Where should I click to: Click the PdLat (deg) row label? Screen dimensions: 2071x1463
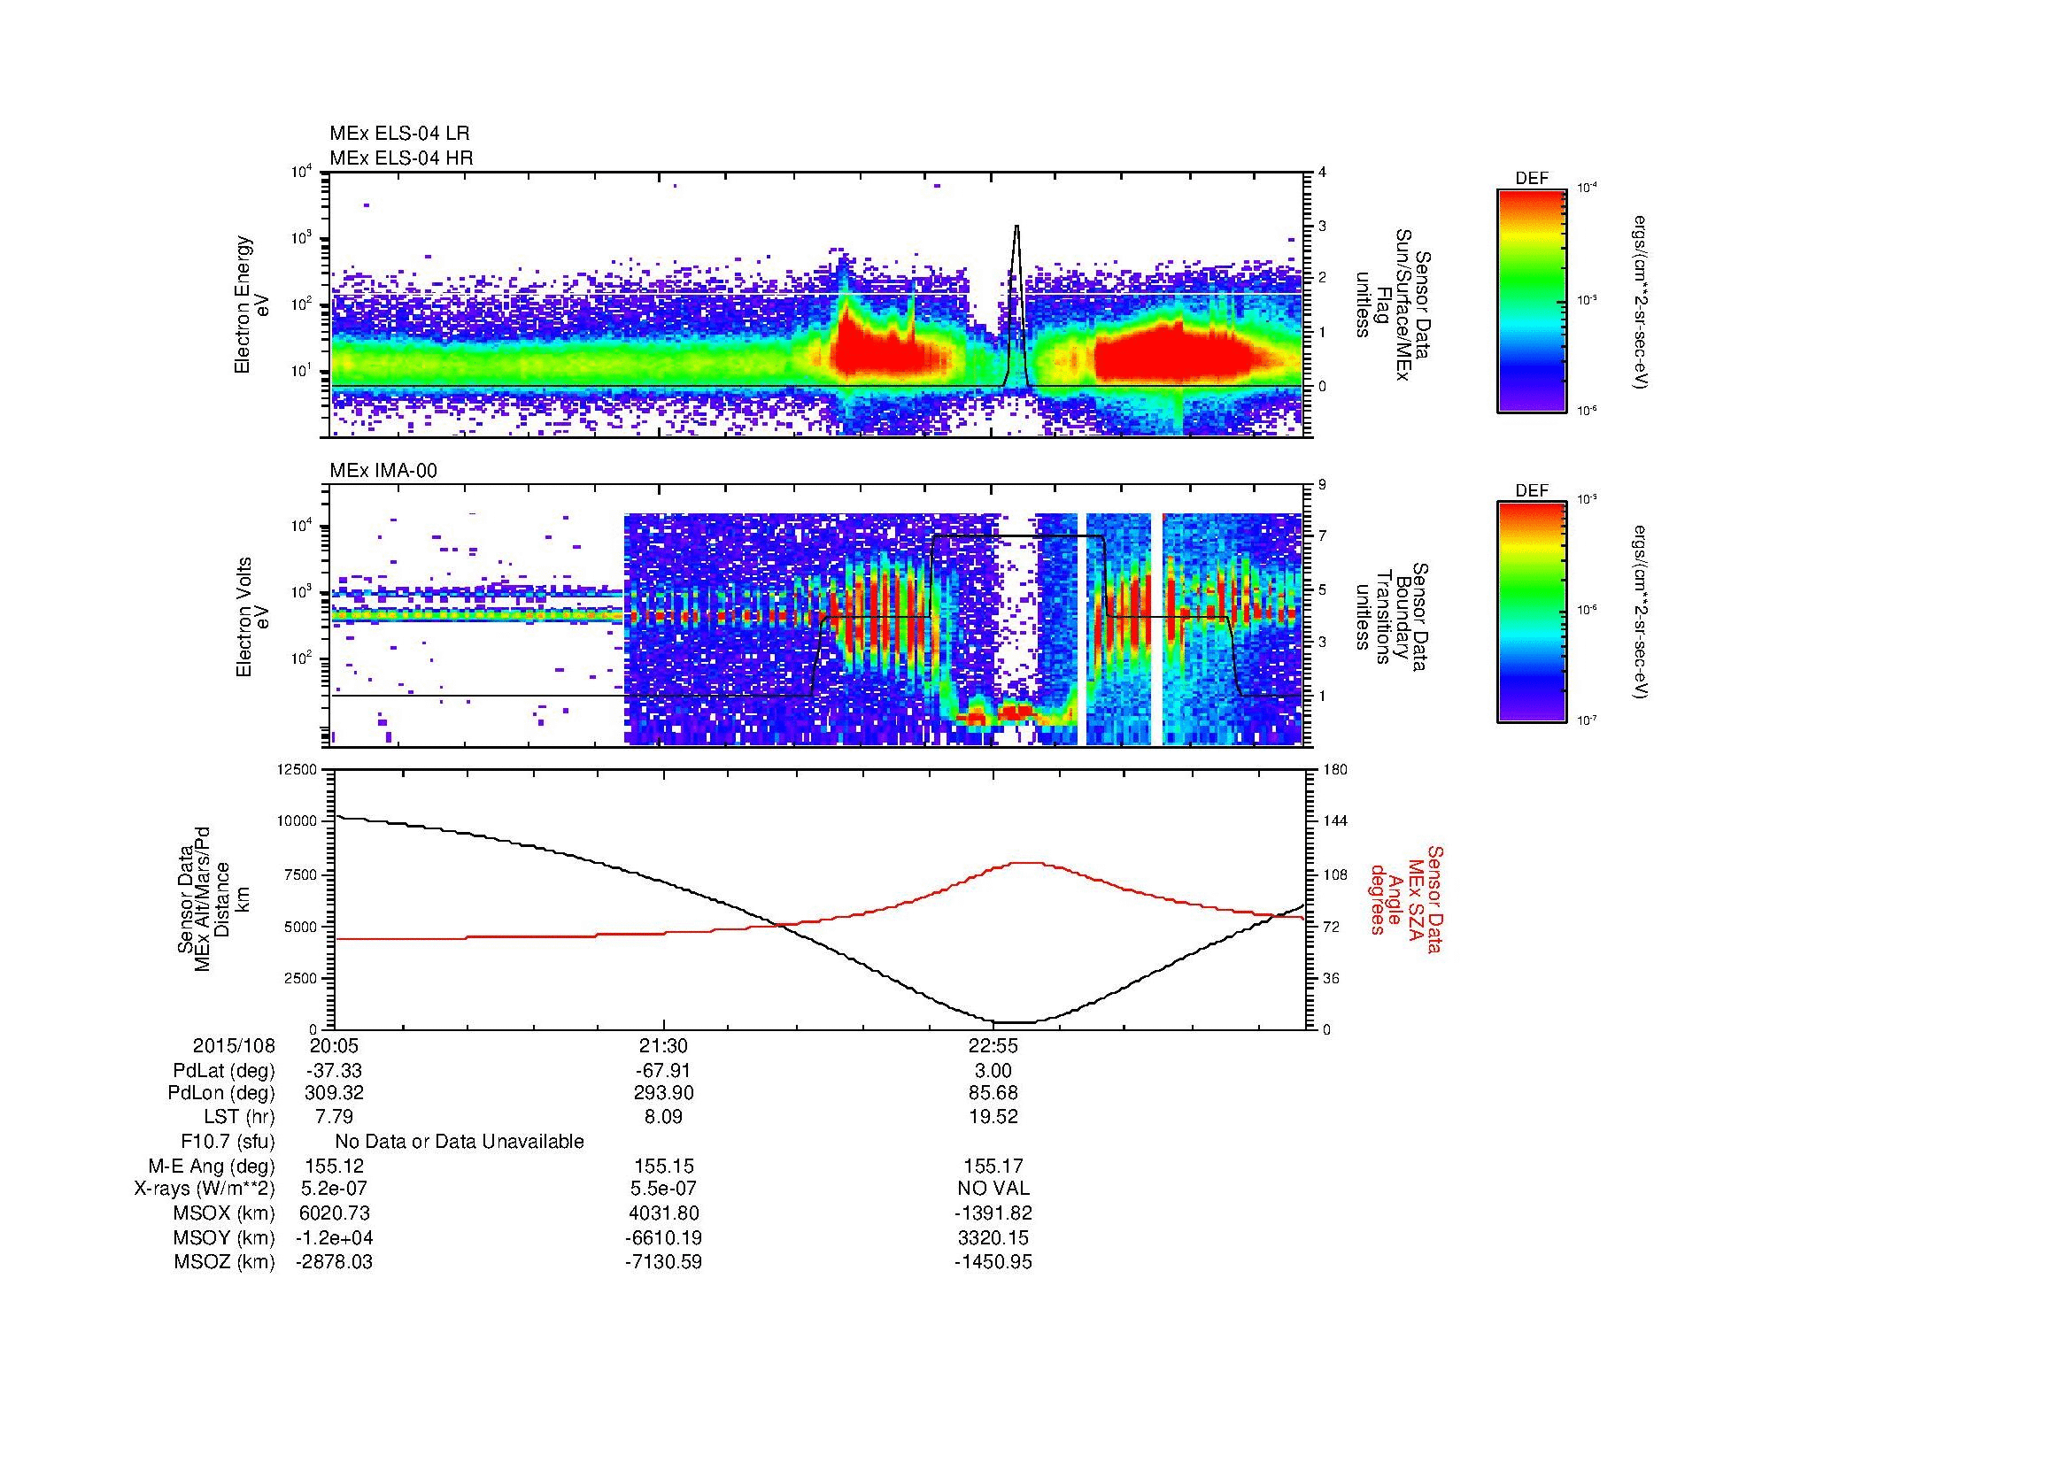224,1071
